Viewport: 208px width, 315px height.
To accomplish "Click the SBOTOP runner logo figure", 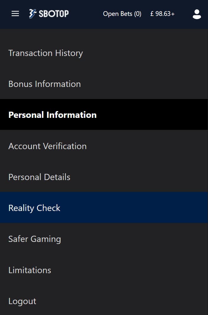I will click(x=32, y=14).
